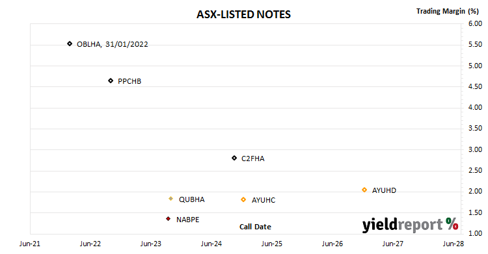Screen dimensions: 488x254
Task: Select the AYUHD text label
Action: 384,190
